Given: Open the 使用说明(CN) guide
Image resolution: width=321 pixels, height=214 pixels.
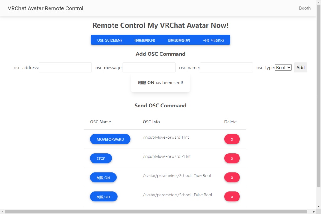Looking at the screenshot, I should [x=145, y=40].
